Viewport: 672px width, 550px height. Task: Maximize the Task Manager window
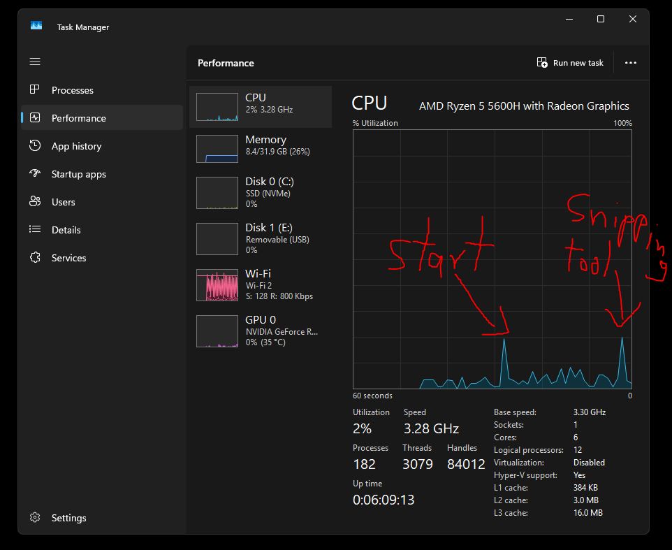[x=601, y=19]
